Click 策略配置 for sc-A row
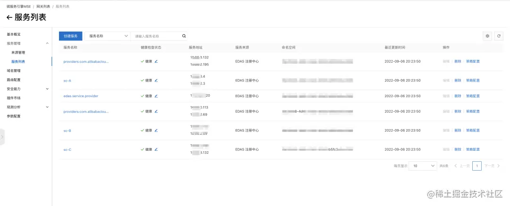 pyautogui.click(x=473, y=80)
